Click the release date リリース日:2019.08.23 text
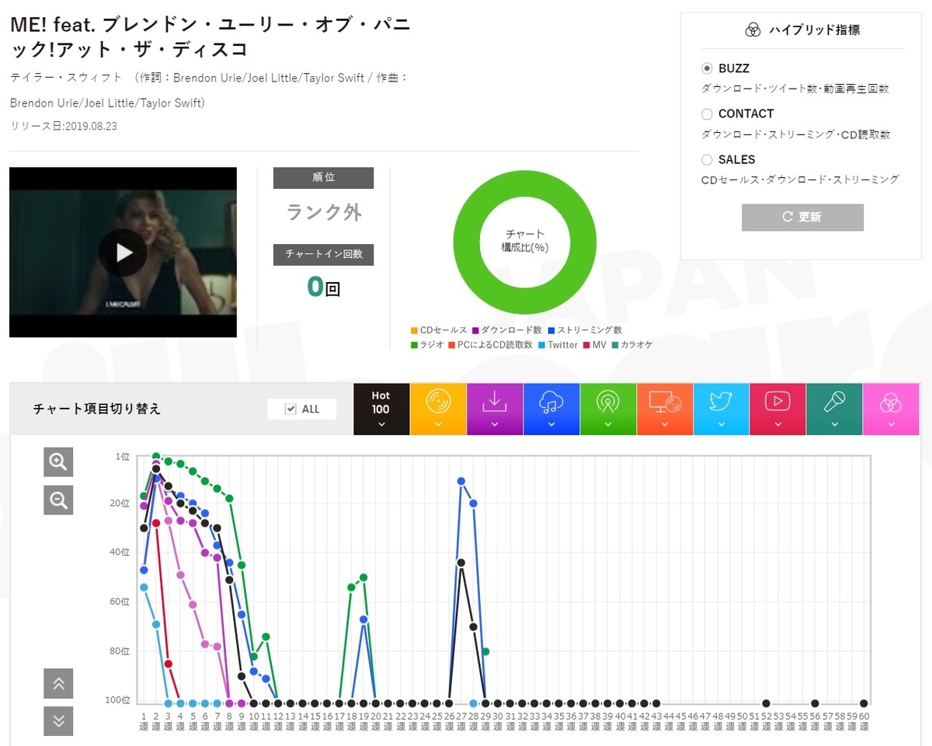Screen dimensions: 932x746 (x=64, y=126)
